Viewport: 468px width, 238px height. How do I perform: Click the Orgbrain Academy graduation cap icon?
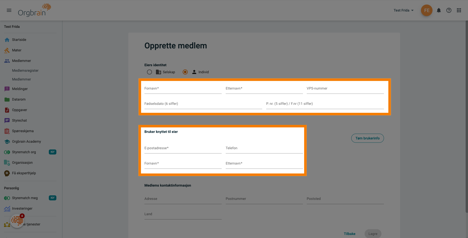[7, 141]
